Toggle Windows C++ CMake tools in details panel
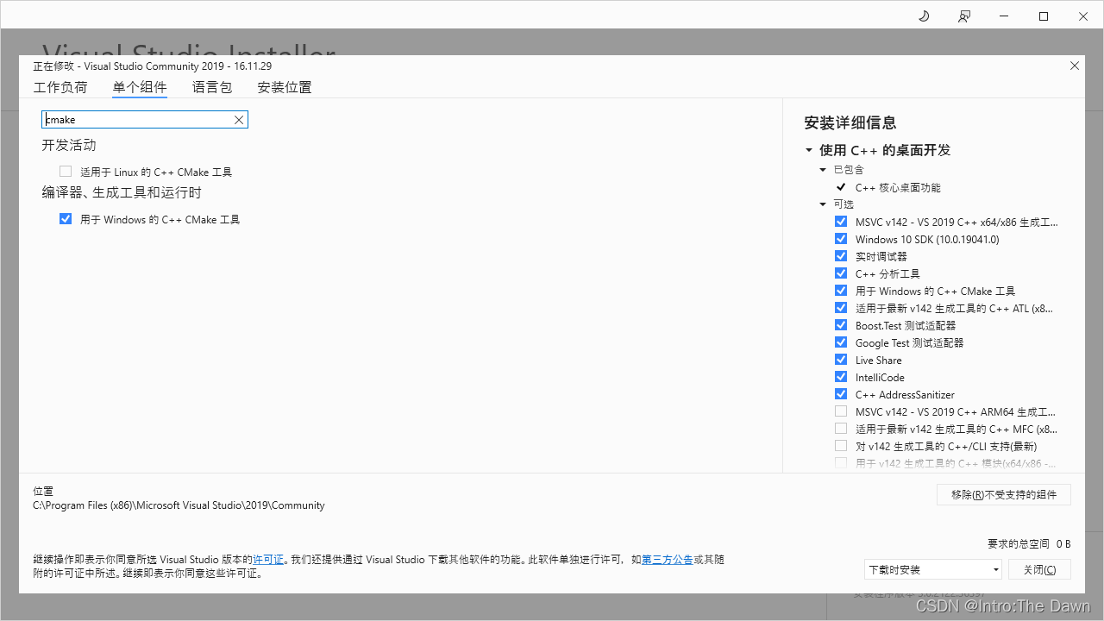The height and width of the screenshot is (621, 1104). pyautogui.click(x=841, y=291)
